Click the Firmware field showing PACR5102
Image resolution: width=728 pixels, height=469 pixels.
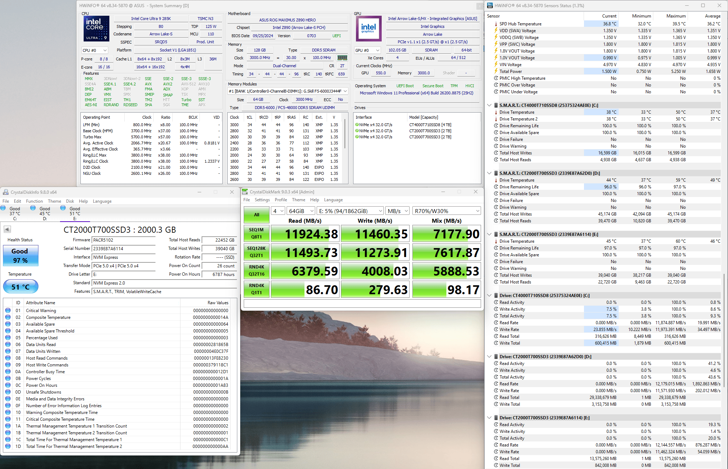tap(124, 240)
